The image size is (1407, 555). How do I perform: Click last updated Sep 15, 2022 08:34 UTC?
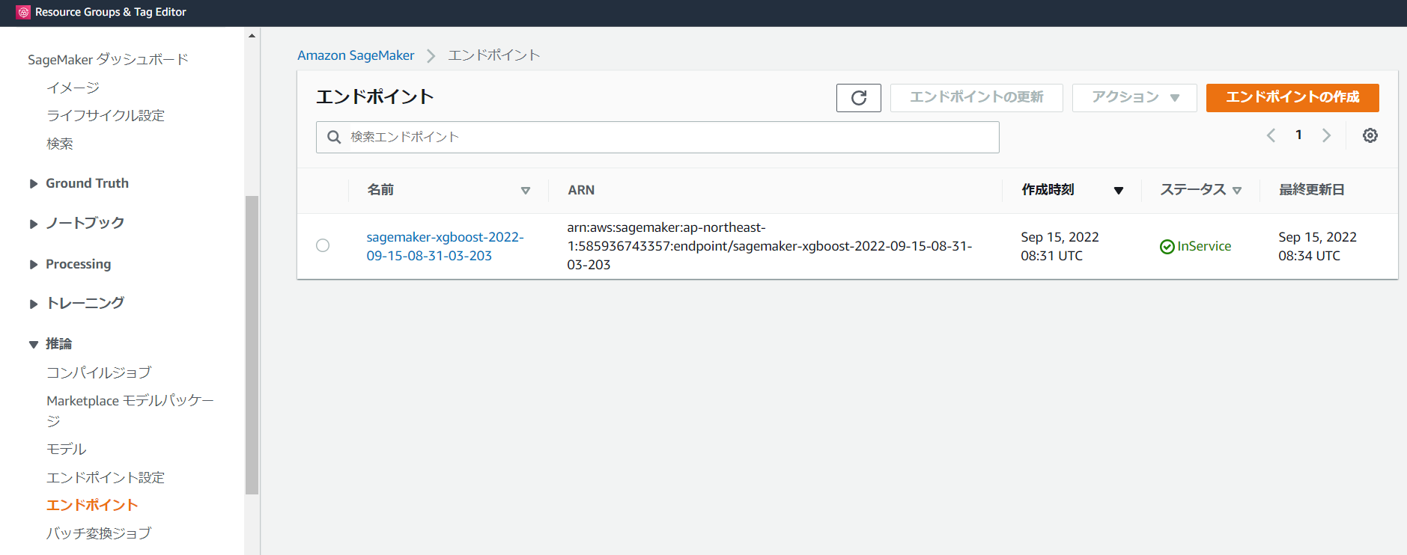(1317, 246)
